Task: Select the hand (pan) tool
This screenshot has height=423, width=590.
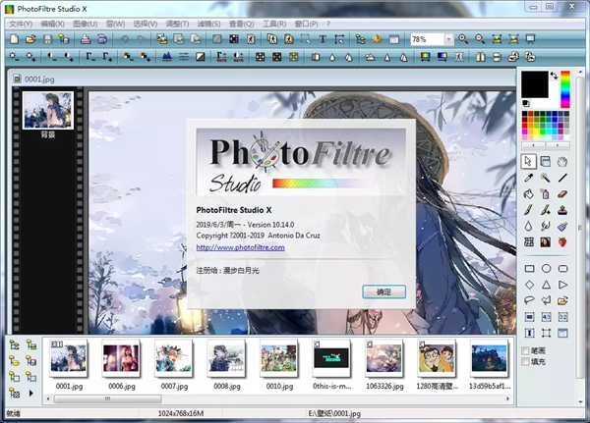Action: pos(562,161)
